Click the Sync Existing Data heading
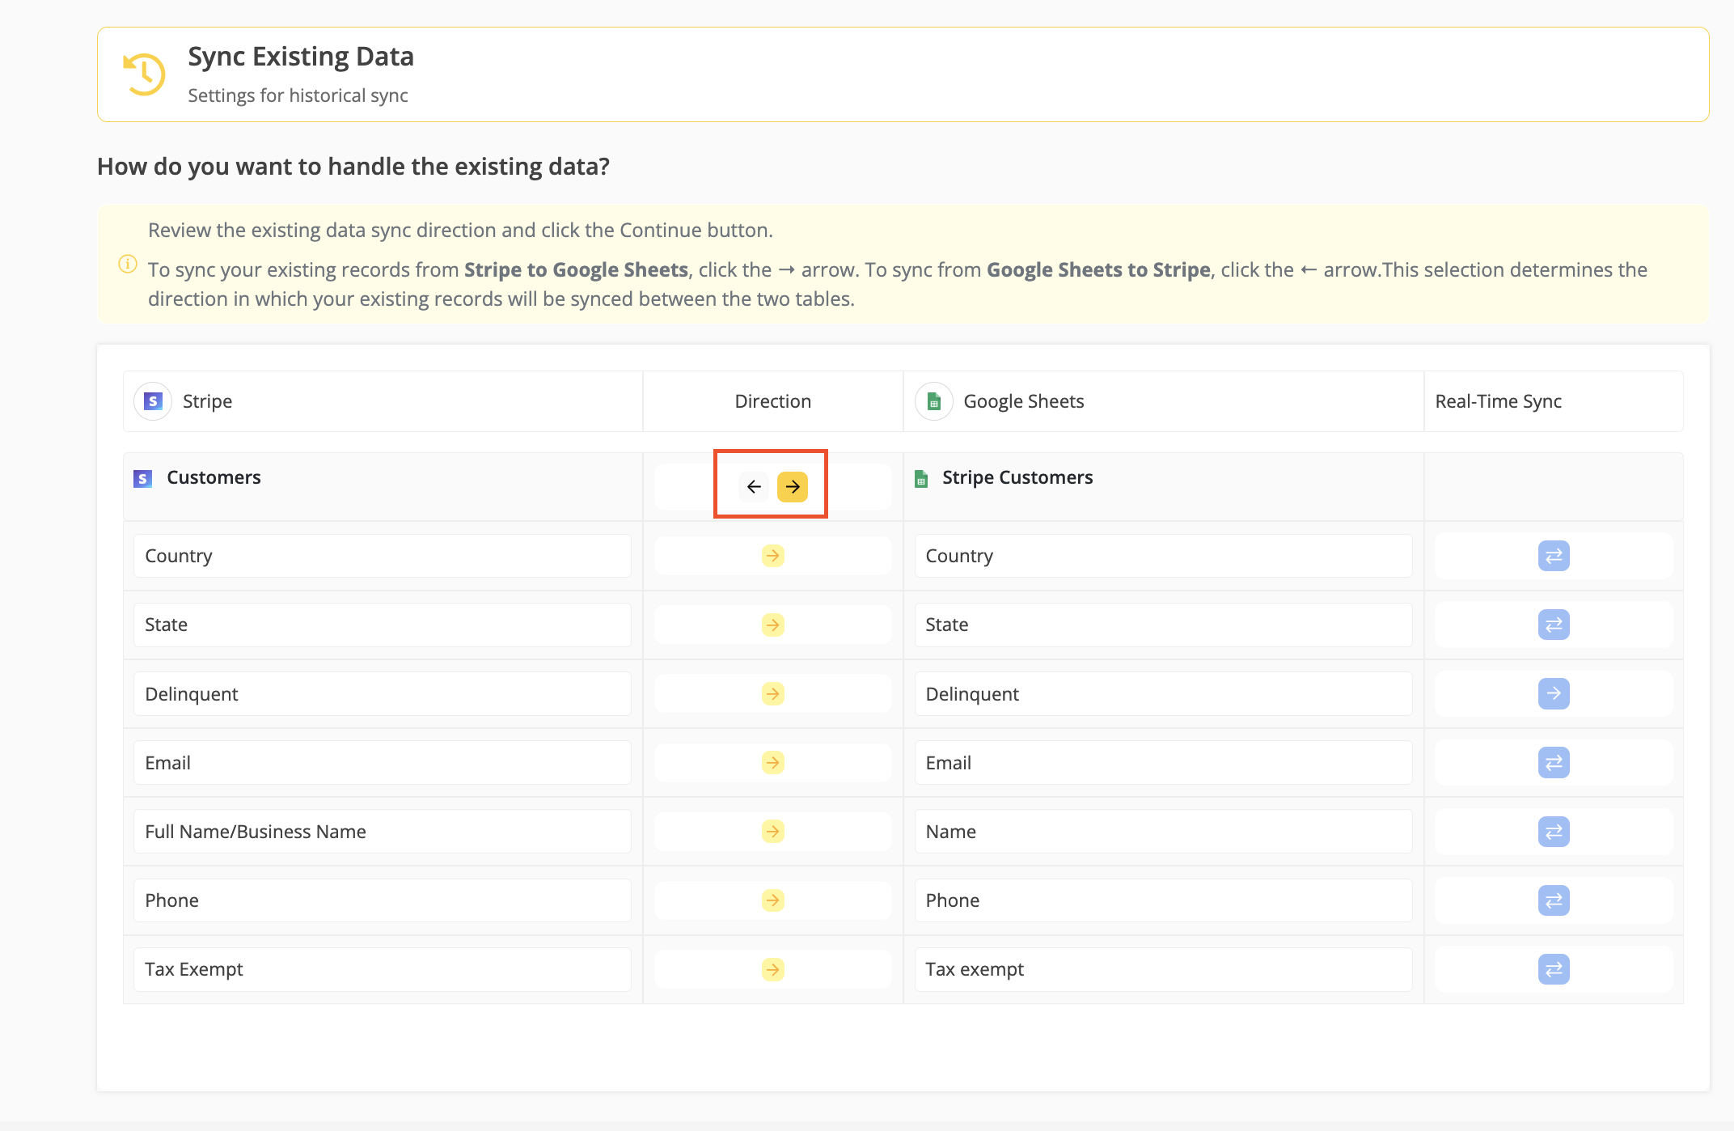The image size is (1734, 1131). coord(301,57)
